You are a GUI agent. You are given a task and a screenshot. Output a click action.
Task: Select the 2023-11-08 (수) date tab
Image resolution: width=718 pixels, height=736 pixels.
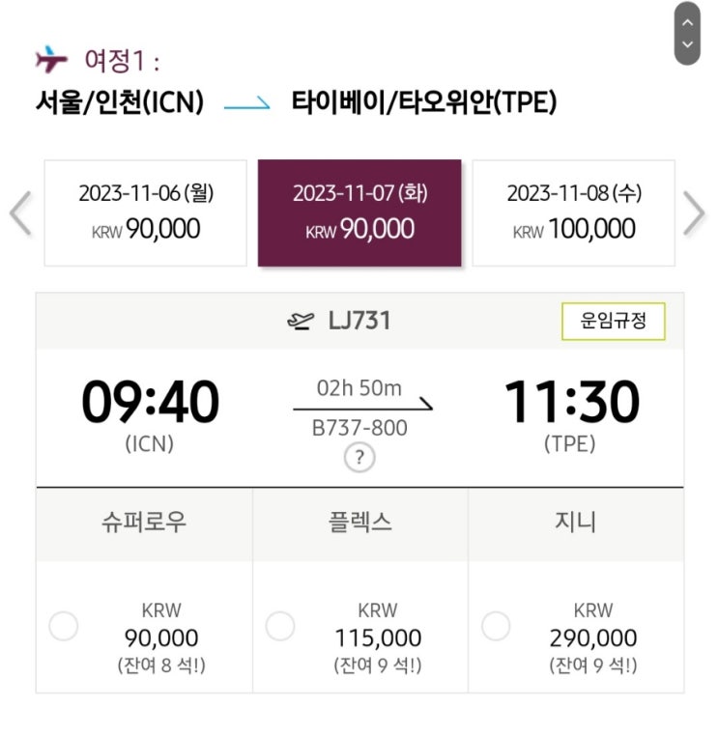(574, 212)
